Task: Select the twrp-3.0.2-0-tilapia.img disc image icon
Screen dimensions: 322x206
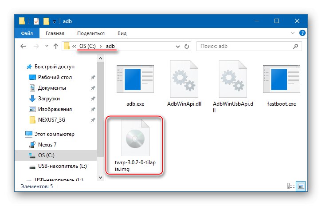Action: (x=135, y=138)
